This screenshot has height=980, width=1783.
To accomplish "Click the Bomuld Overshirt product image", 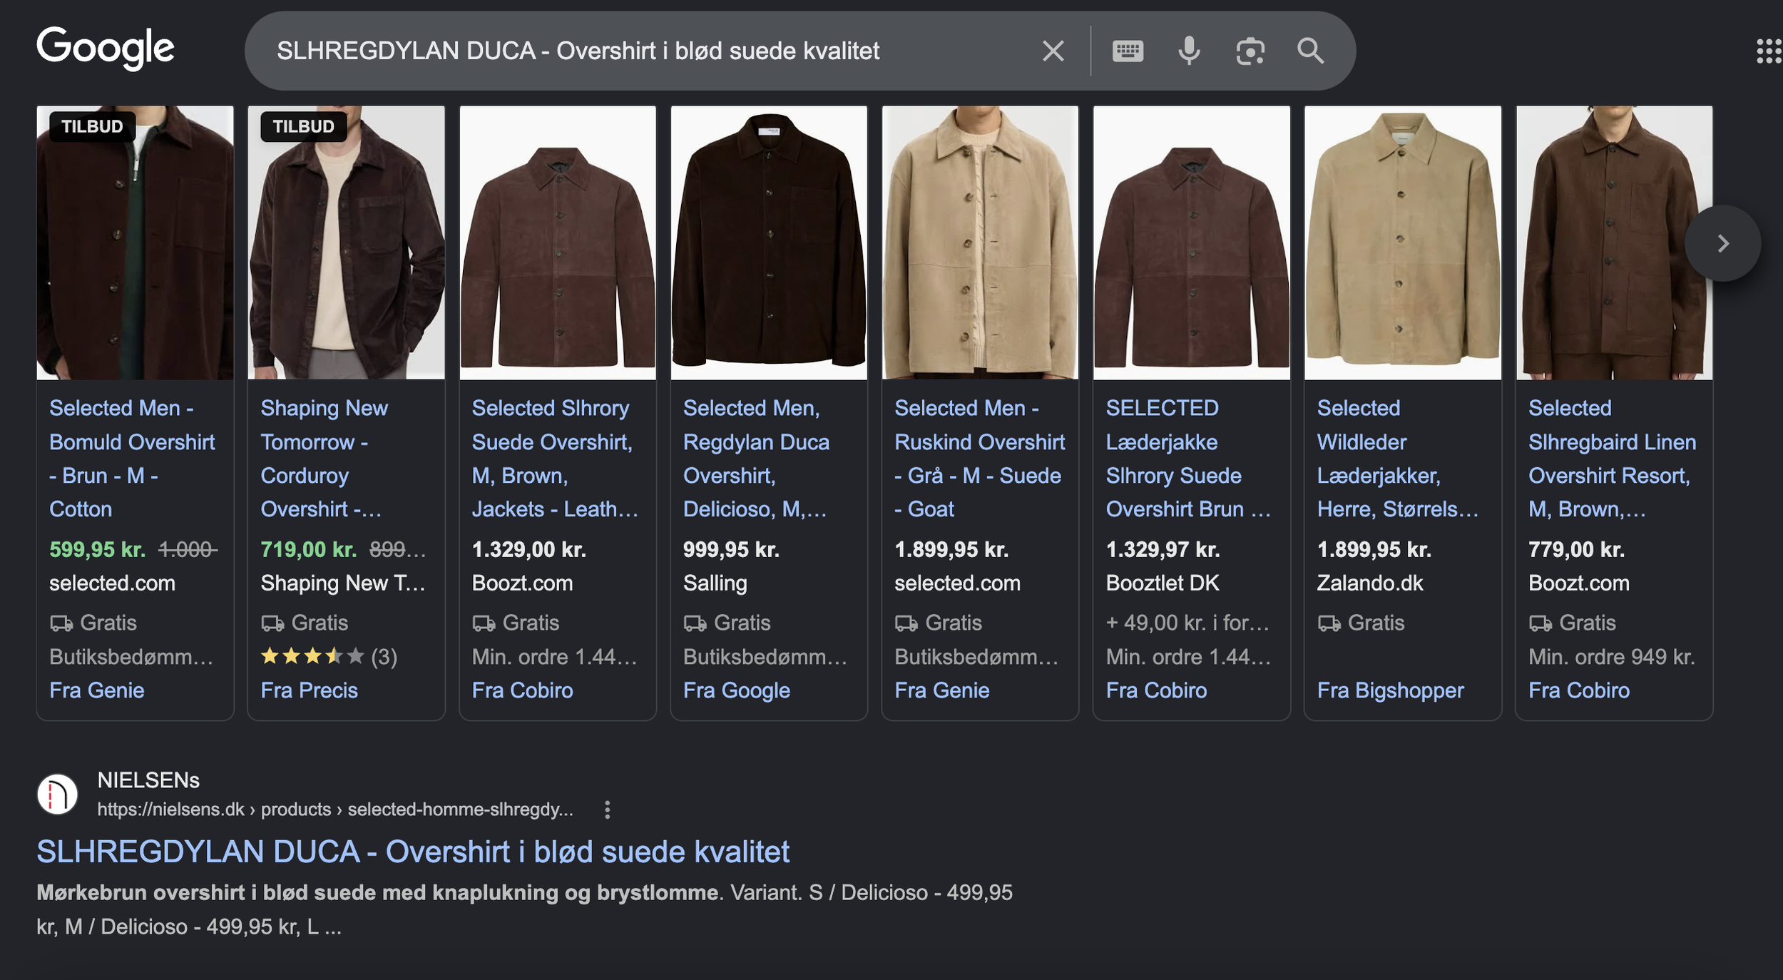I will click(x=135, y=243).
